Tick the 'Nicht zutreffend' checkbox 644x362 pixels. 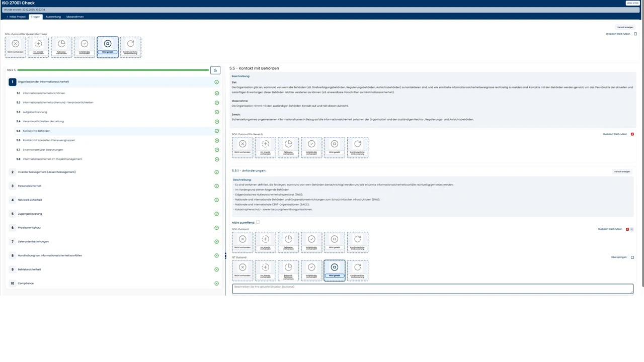coord(258,222)
